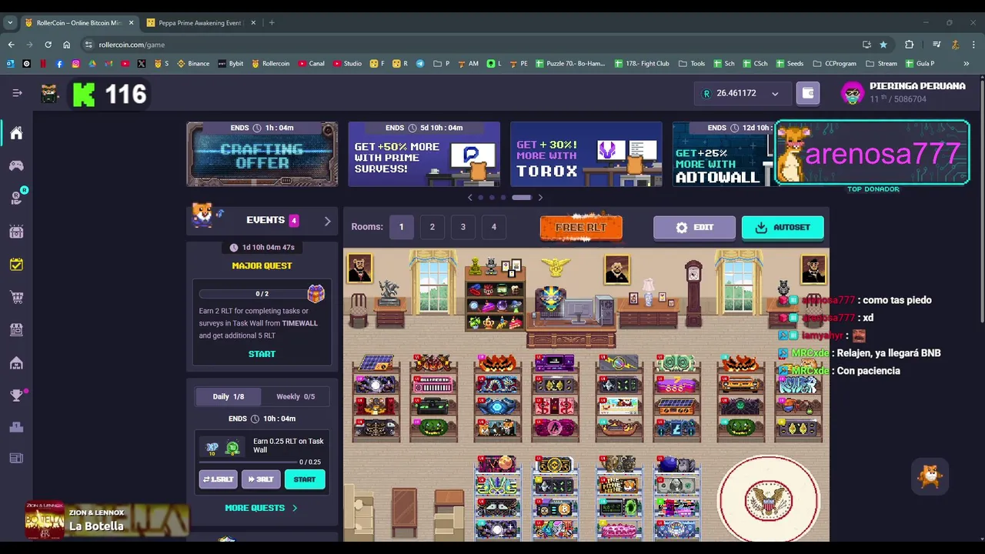This screenshot has height=554, width=985.
Task: Switch to Room 3
Action: (x=462, y=227)
